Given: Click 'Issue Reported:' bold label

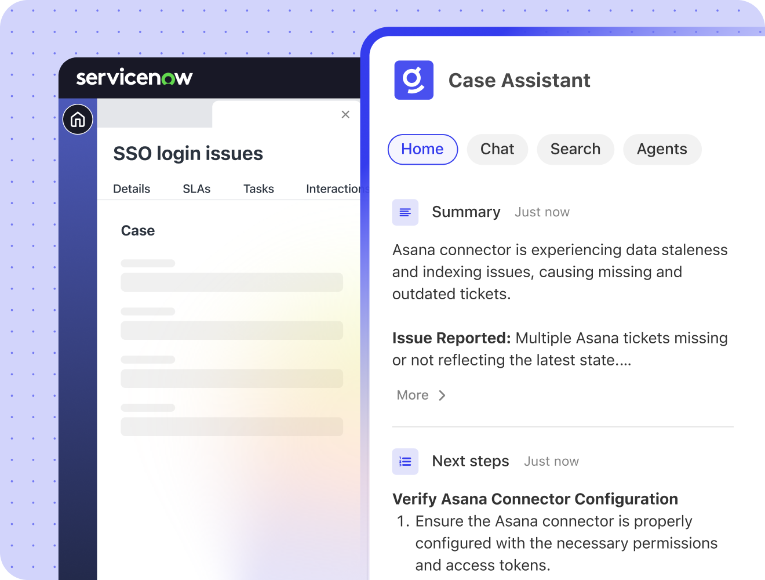Looking at the screenshot, I should point(451,338).
